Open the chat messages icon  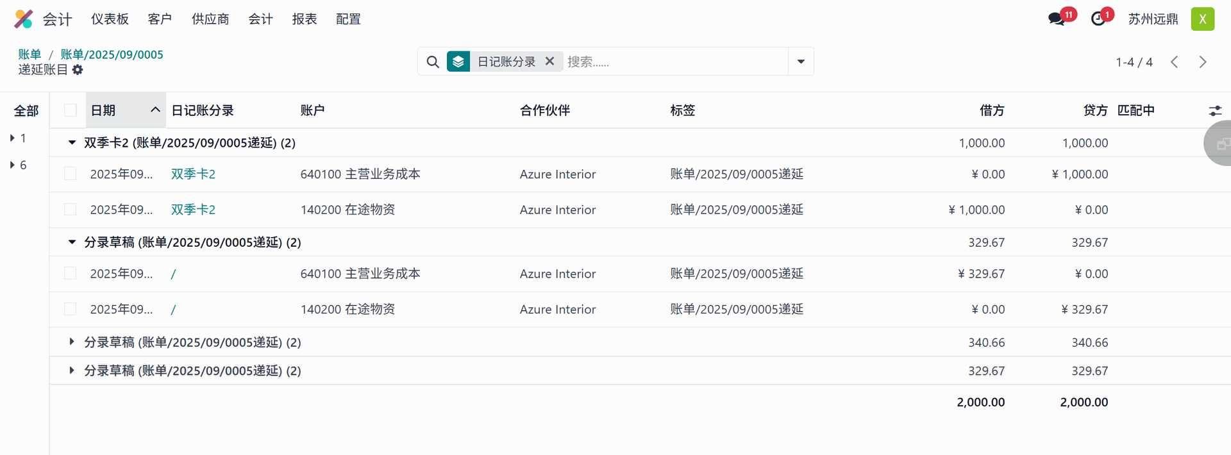1056,19
